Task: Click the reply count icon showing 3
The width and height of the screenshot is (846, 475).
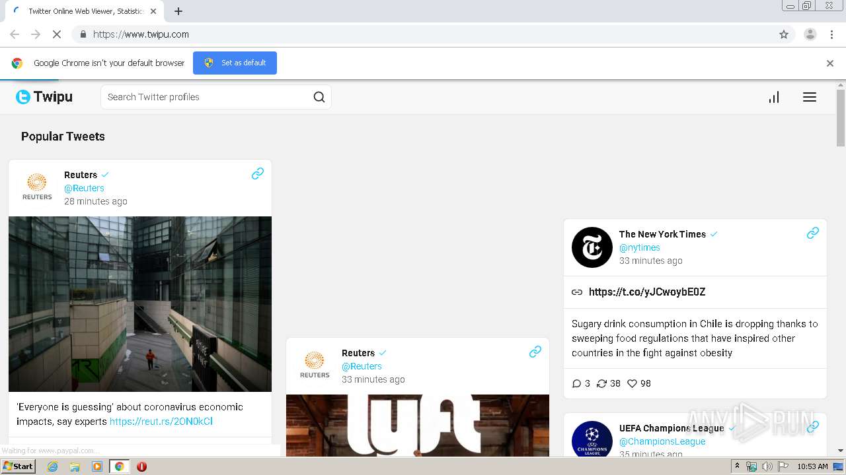Action: [576, 383]
